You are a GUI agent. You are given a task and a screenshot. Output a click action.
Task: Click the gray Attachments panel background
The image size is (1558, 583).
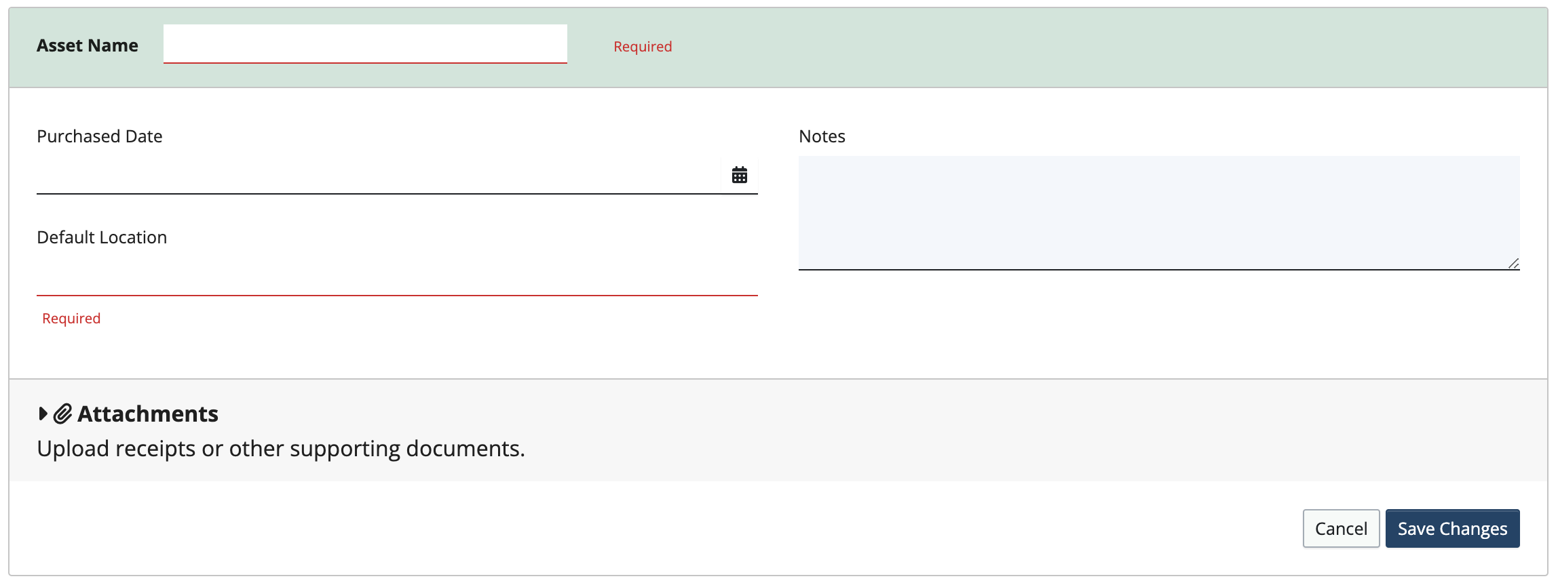click(x=1018, y=430)
